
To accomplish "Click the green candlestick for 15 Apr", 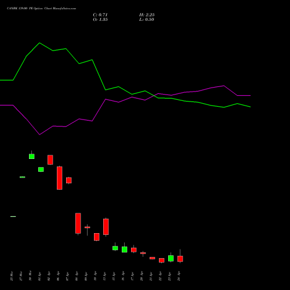I will pyautogui.click(x=115, y=248).
